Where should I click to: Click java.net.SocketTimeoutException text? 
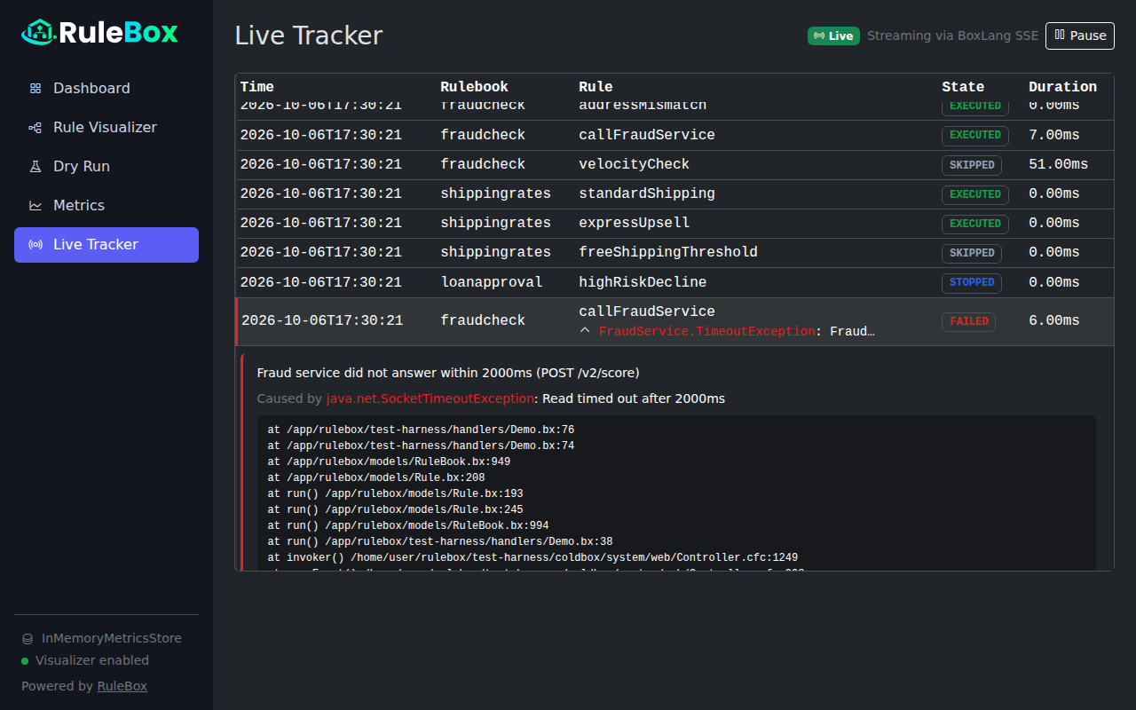coord(430,398)
